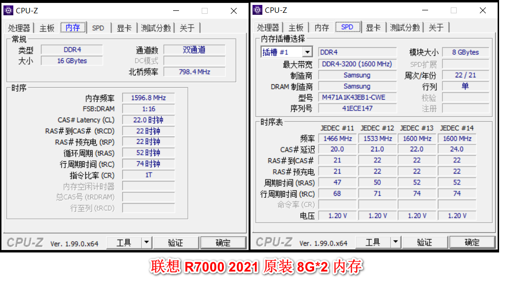Open 主板 tab in left window
The width and height of the screenshot is (505, 286).
(x=47, y=28)
